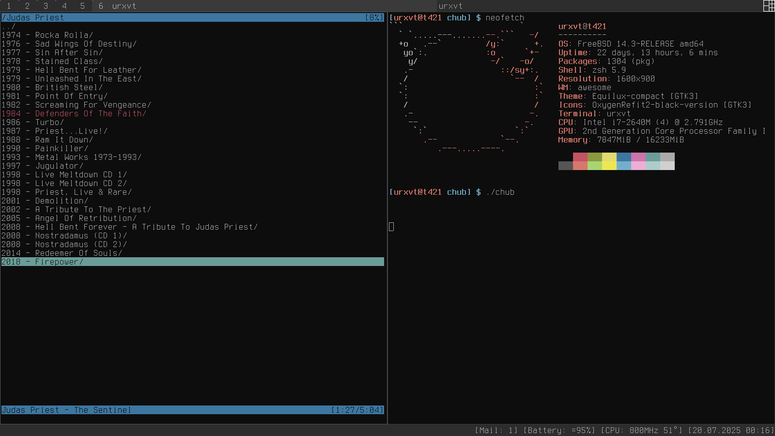The width and height of the screenshot is (775, 436).
Task: Open 2008 - Hell Bent Forever tribute folder
Action: click(129, 227)
